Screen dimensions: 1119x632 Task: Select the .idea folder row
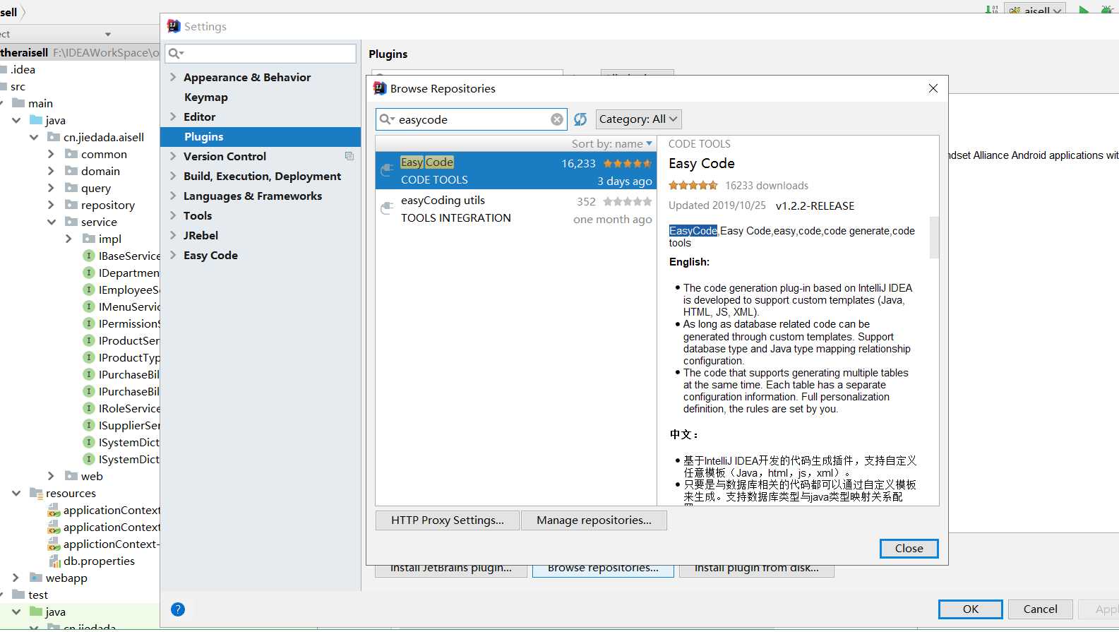point(80,69)
